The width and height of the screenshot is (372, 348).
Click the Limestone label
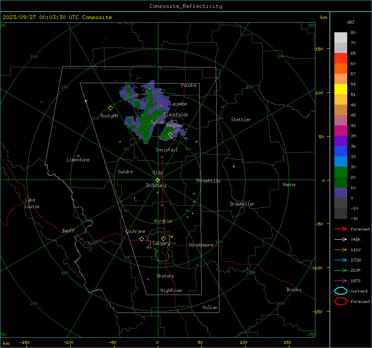coord(78,160)
